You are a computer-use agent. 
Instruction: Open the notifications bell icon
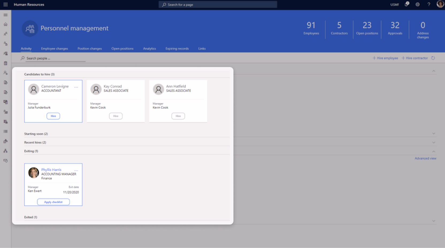point(407,4)
